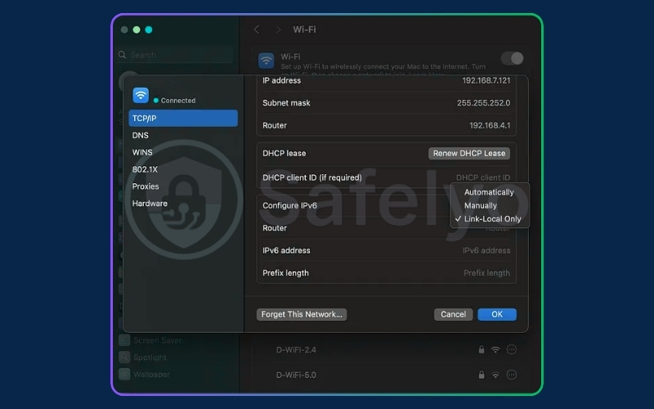654x409 pixels.
Task: Choose Automatically for IPv6 configuration
Action: click(489, 192)
